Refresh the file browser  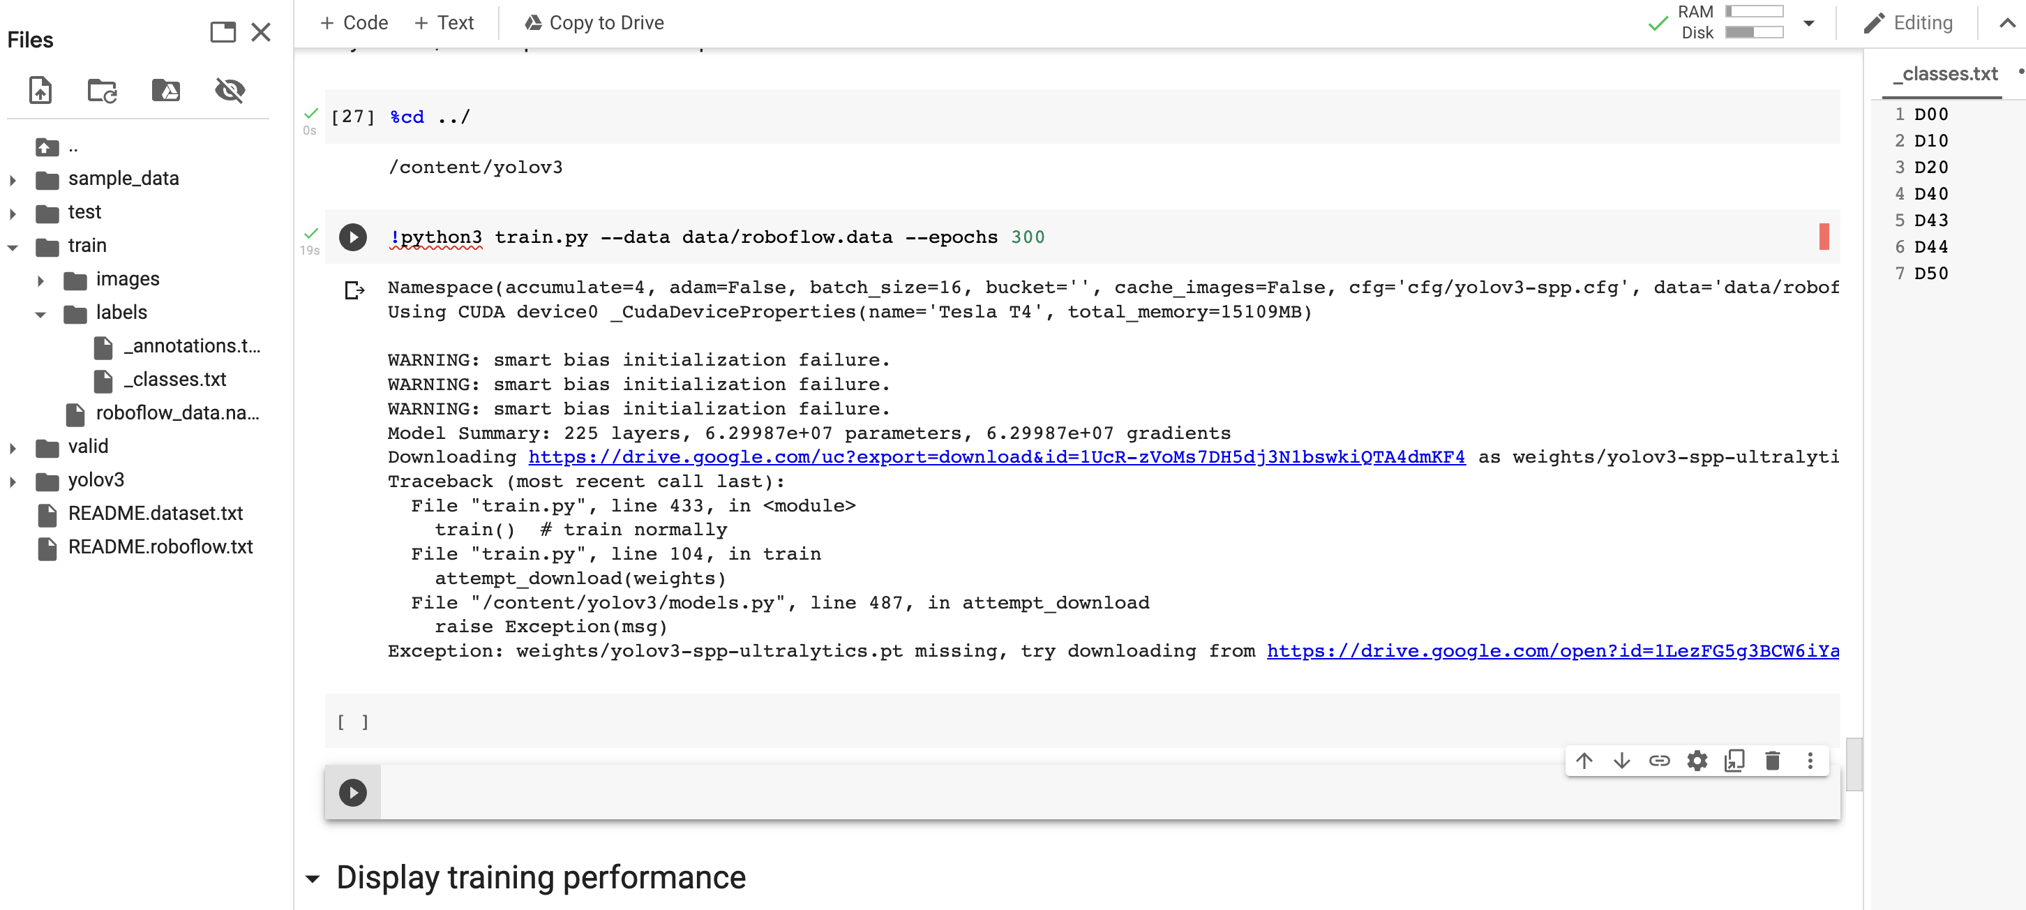pyautogui.click(x=103, y=91)
